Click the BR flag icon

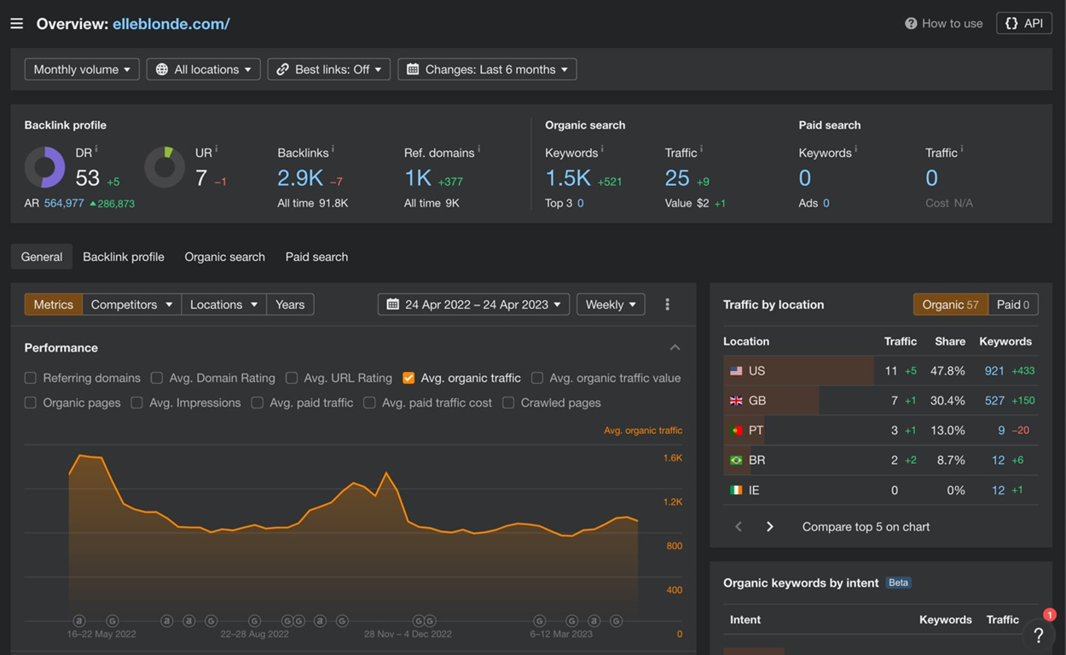(736, 461)
